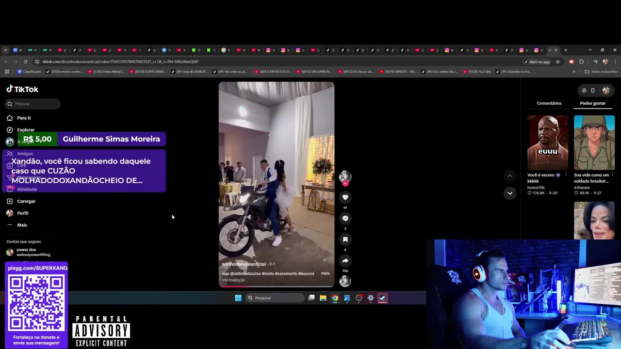
Task: Open the humor10k author name
Action: click(536, 187)
